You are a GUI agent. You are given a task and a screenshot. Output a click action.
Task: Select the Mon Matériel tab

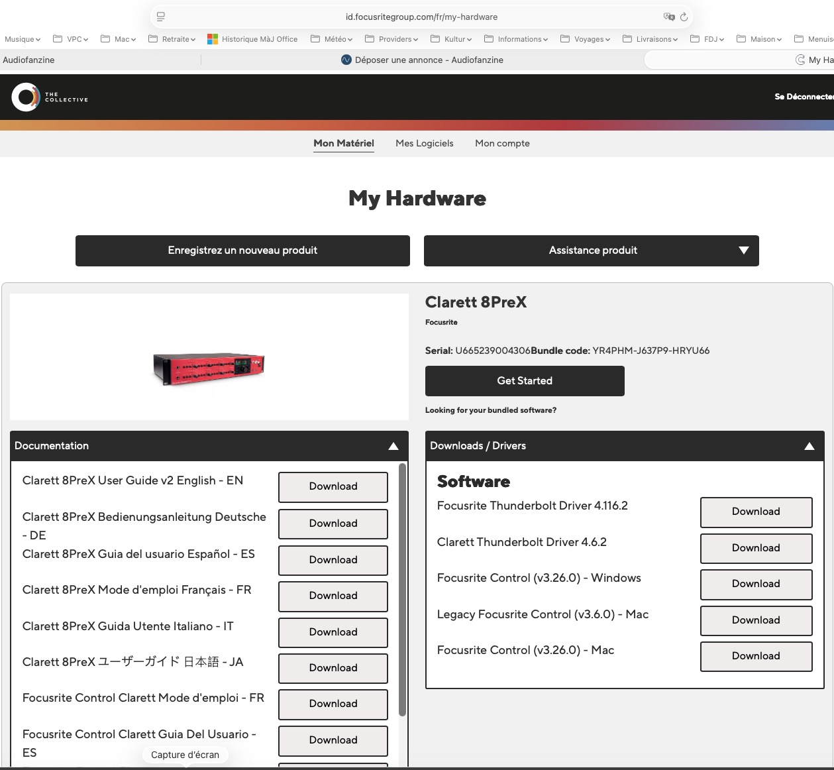click(344, 143)
